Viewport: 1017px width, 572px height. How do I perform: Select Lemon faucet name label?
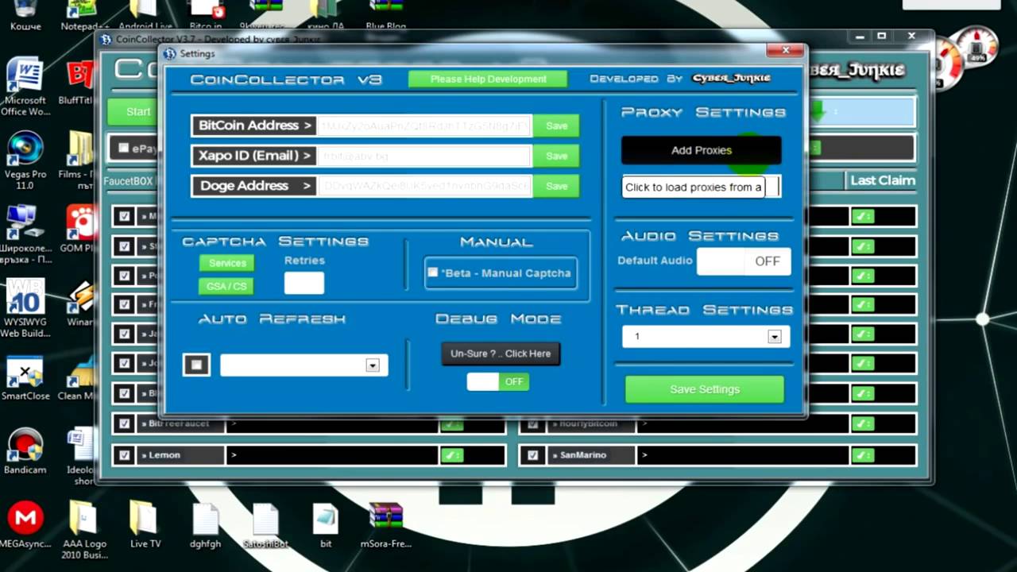click(180, 455)
